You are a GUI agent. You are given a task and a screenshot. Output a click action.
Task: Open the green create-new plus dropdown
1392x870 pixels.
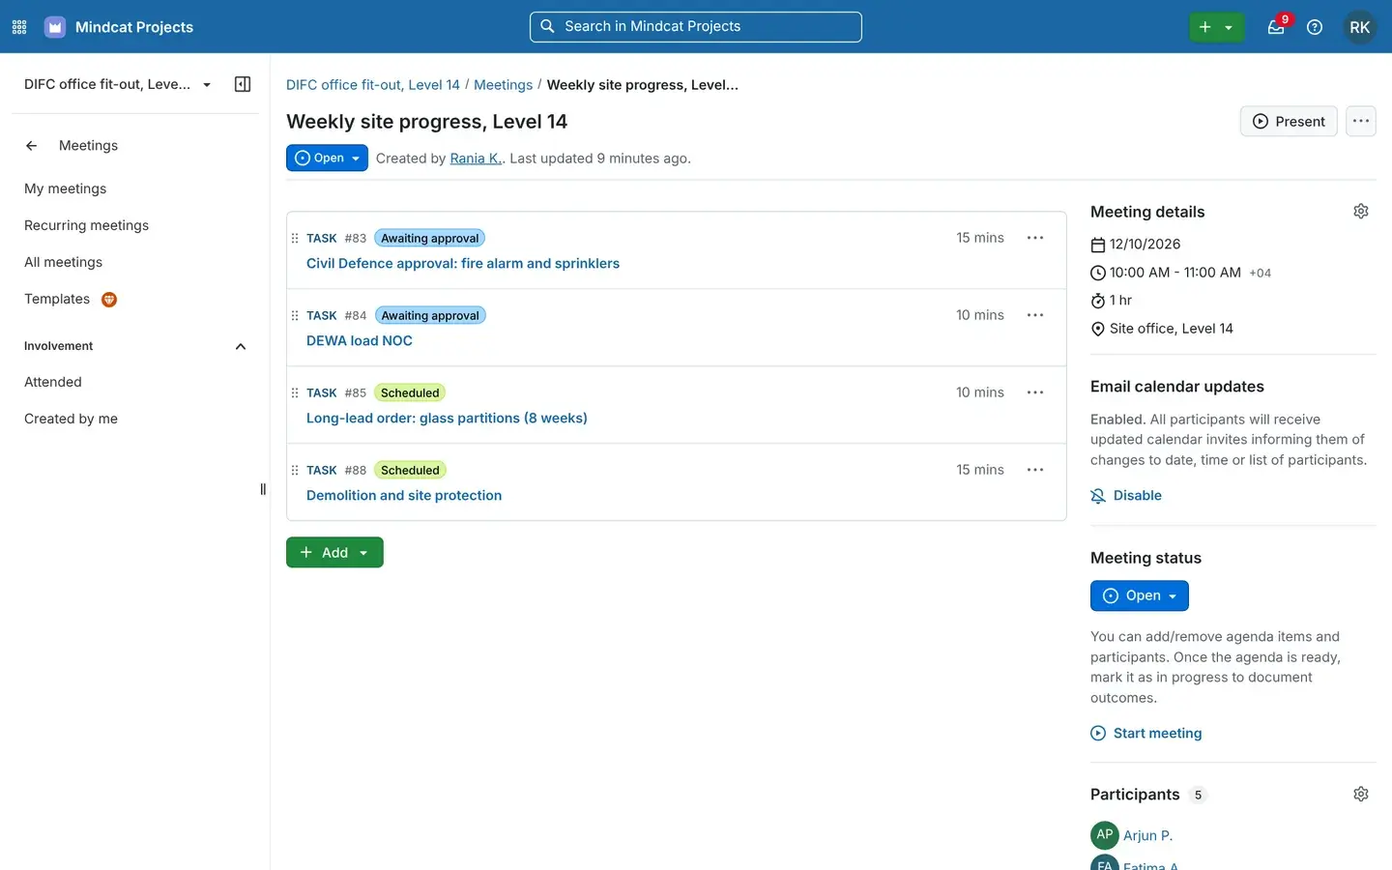(x=1216, y=27)
